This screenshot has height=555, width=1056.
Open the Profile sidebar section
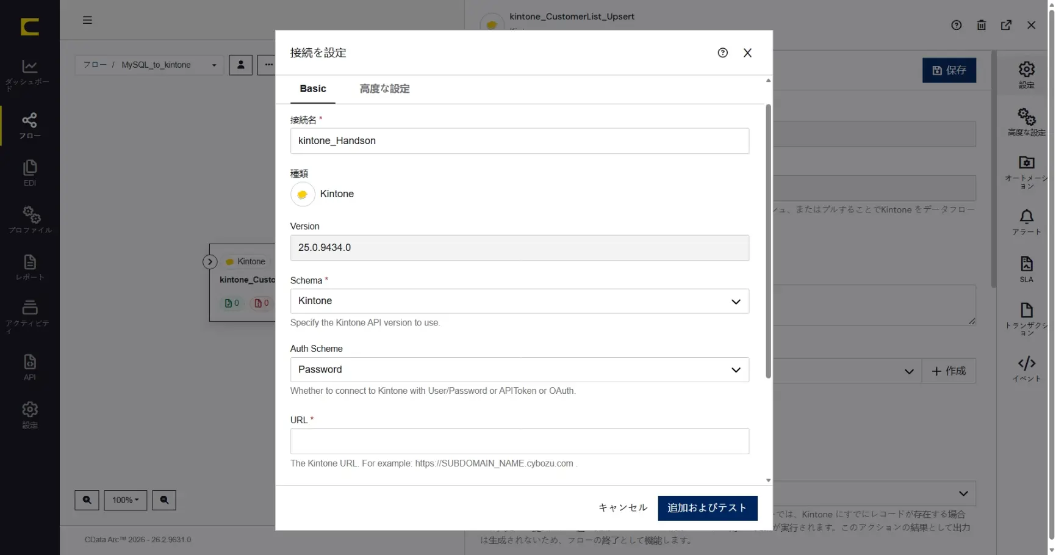coord(29,220)
